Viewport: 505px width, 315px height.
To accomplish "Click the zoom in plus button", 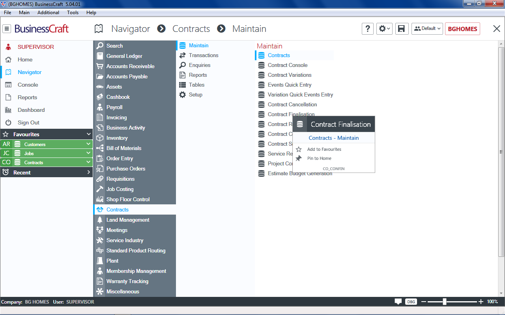I will 481,302.
